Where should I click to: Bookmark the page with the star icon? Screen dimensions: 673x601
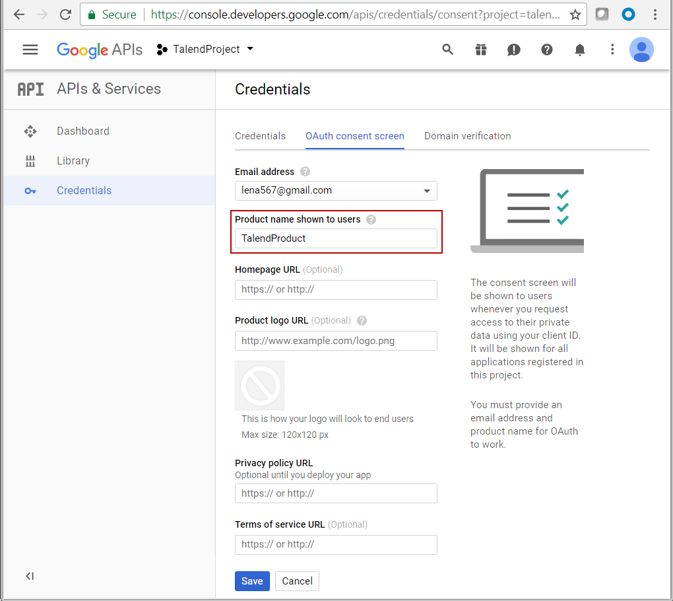575,15
